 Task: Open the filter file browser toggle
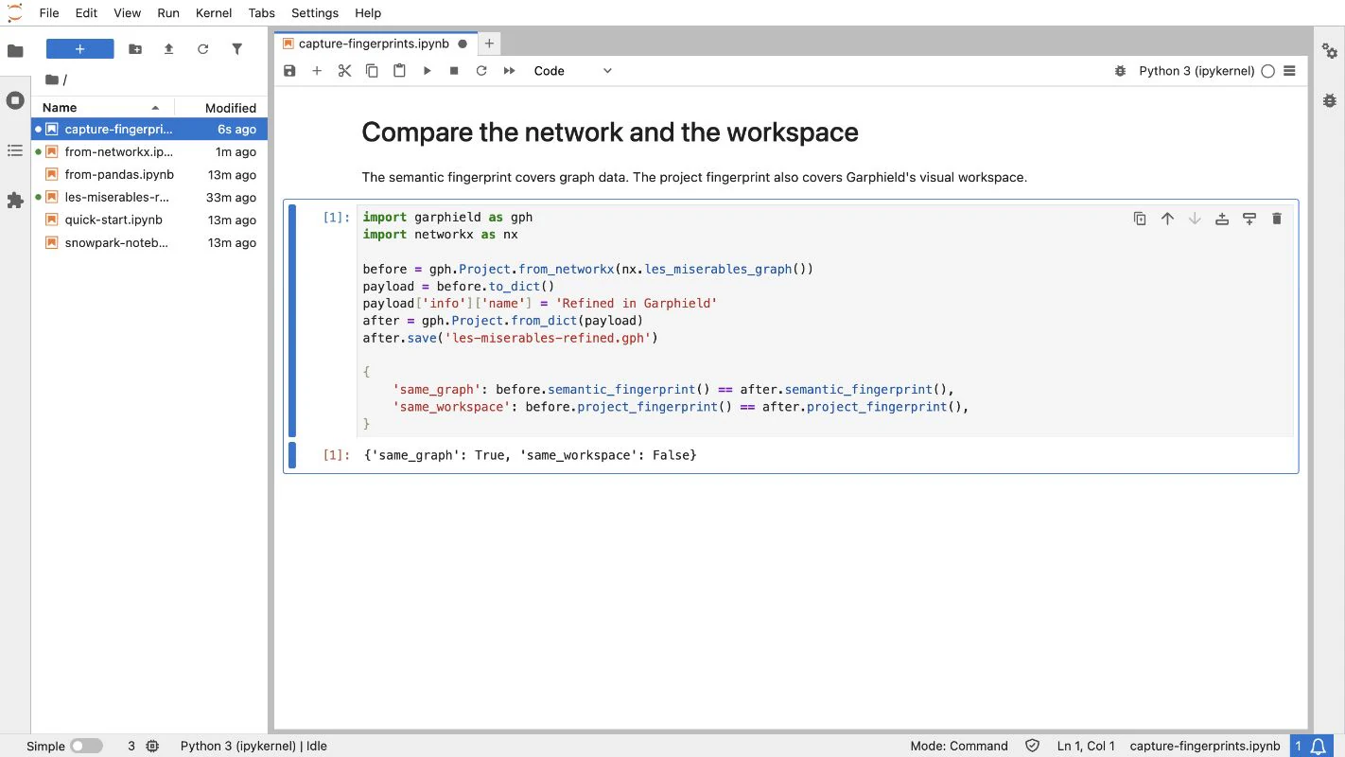(236, 49)
